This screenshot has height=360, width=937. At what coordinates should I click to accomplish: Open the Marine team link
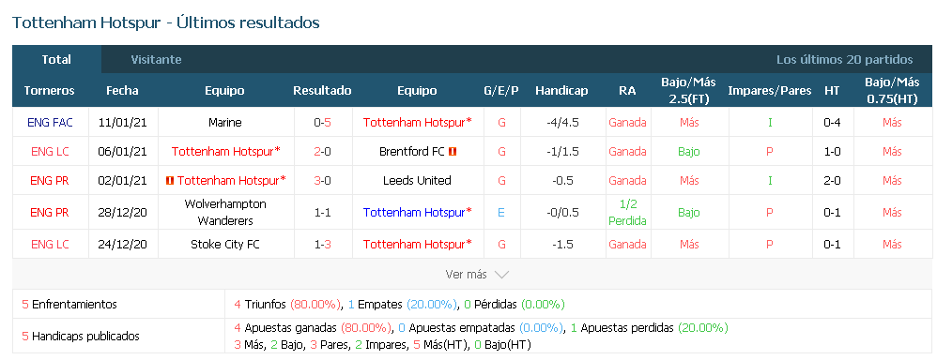tap(225, 123)
